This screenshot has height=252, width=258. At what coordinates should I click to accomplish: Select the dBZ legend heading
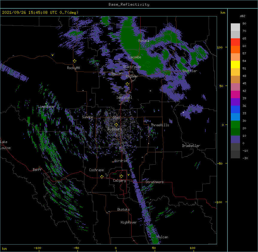click(x=242, y=16)
